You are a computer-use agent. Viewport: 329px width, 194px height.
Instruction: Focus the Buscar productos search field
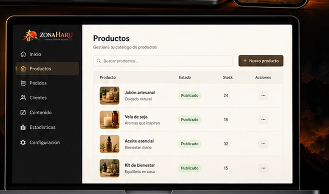point(163,61)
